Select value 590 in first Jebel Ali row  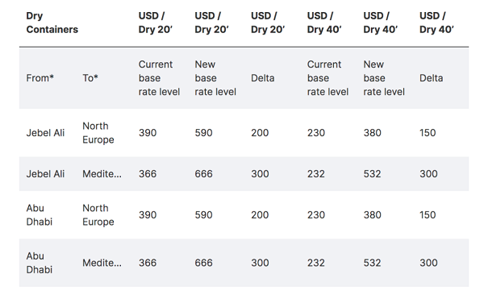point(203,133)
